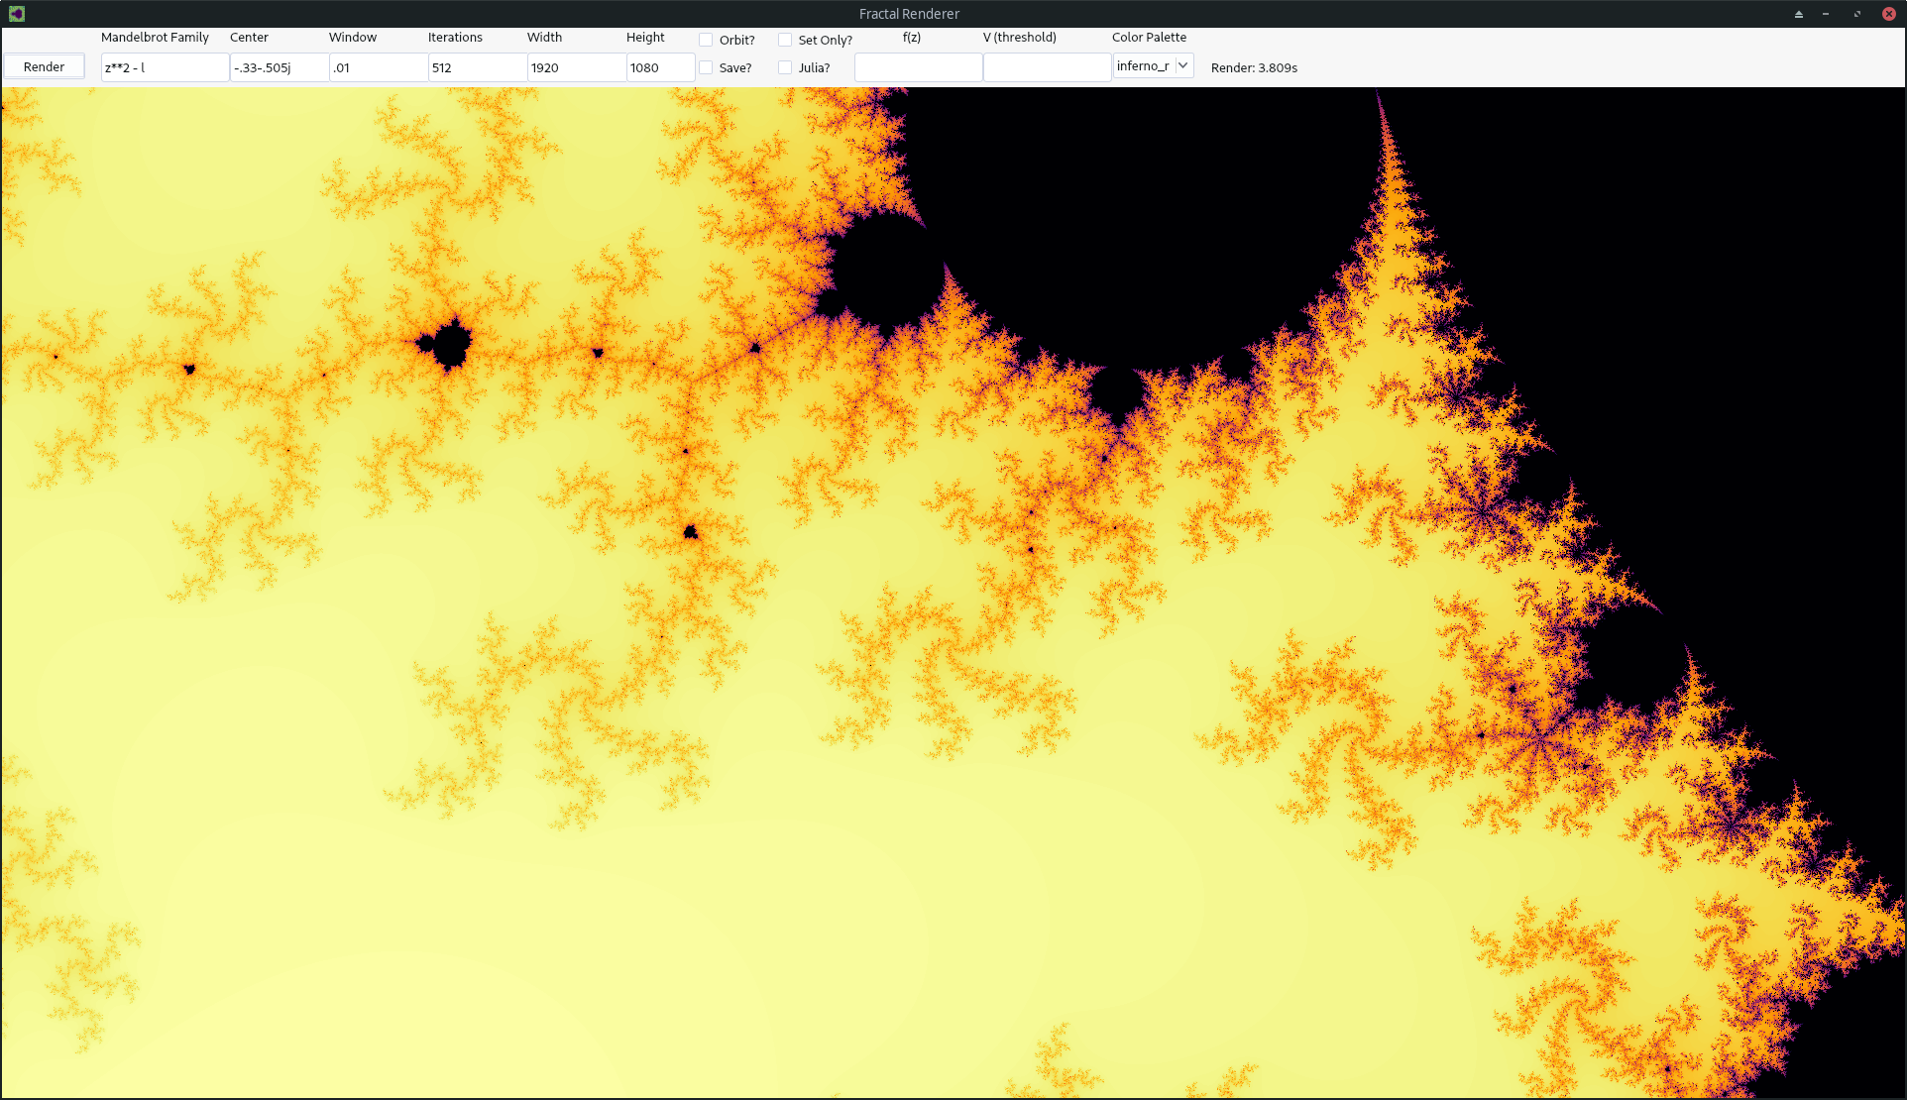Click the large mini-Mandelbrot in the fractal
This screenshot has width=1907, height=1100.
pos(451,345)
